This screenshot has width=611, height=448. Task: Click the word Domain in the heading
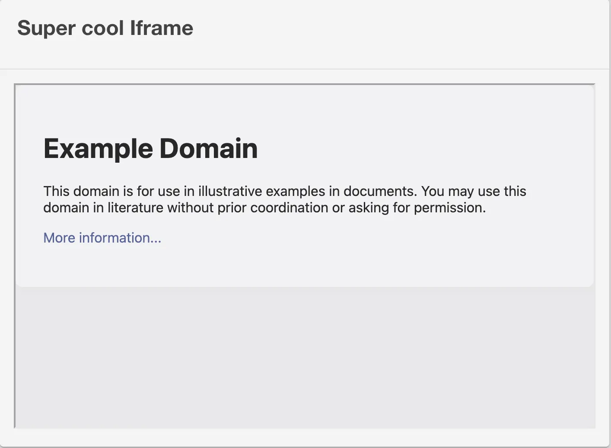tap(208, 148)
